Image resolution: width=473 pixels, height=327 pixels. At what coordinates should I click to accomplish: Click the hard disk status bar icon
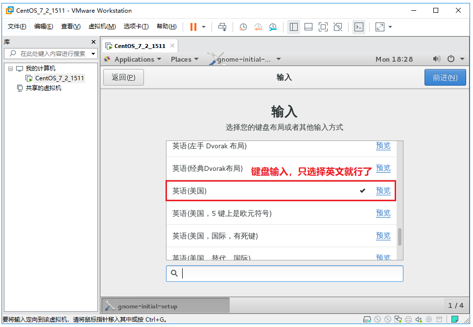367,320
